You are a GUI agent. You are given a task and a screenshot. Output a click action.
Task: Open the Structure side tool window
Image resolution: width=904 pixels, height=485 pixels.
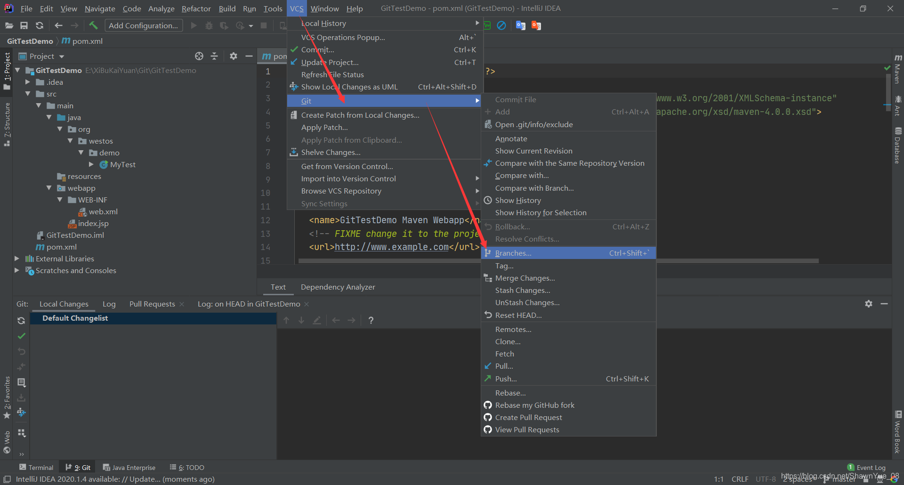click(x=7, y=124)
